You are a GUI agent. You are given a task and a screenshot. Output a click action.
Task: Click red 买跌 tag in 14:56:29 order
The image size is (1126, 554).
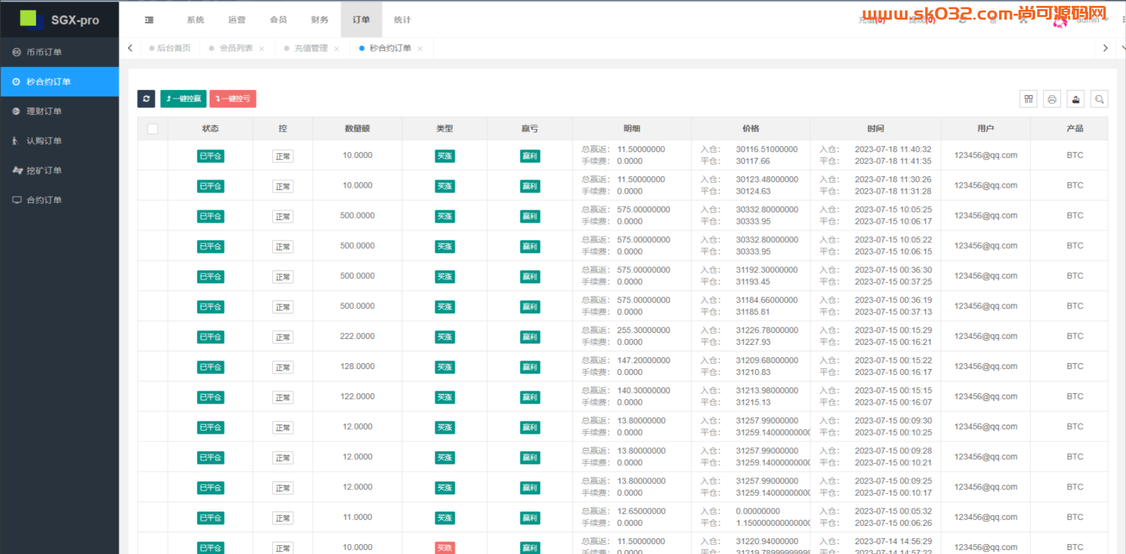445,548
